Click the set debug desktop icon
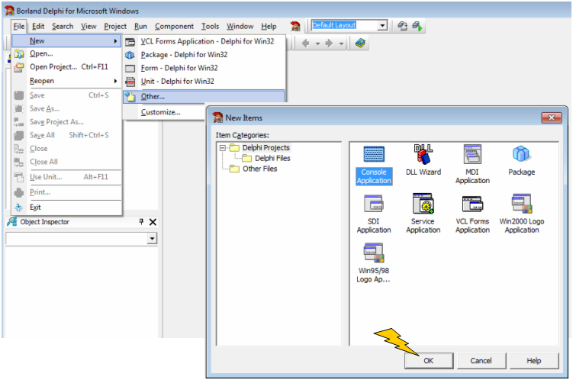The height and width of the screenshot is (380, 573). 417,26
